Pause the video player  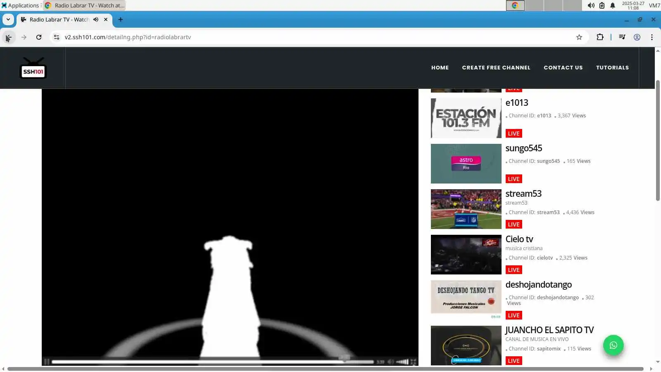click(x=47, y=362)
